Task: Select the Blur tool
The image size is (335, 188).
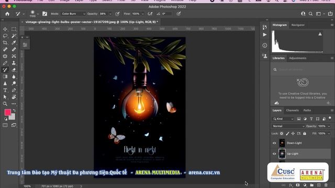Action: pyautogui.click(x=14, y=77)
